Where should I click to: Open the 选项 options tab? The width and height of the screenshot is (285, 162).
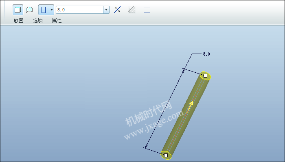pos(37,20)
